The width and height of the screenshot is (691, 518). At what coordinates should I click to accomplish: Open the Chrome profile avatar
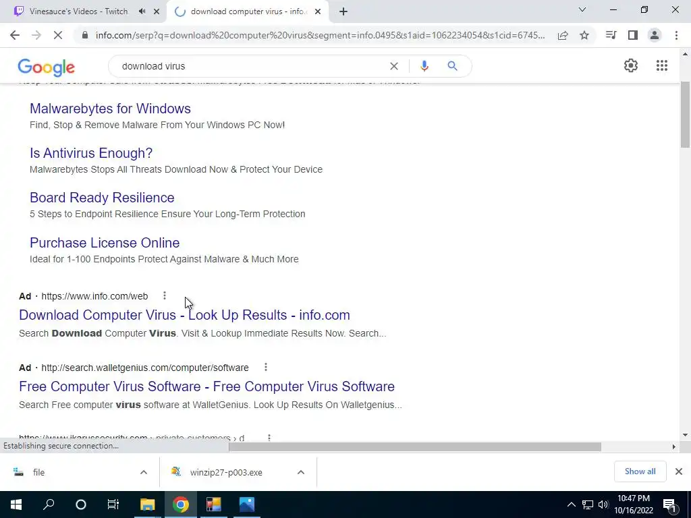[x=655, y=35]
